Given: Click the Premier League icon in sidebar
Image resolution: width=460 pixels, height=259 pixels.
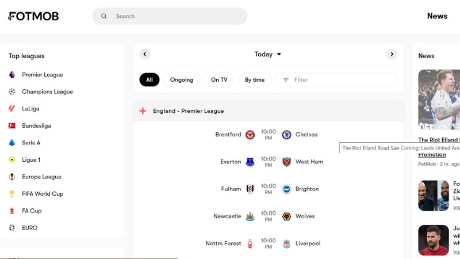Looking at the screenshot, I should click(11, 75).
